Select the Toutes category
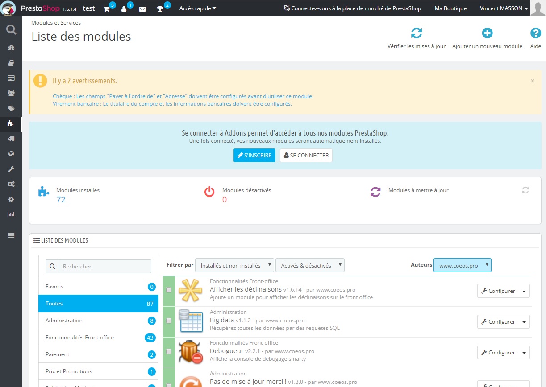The width and height of the screenshot is (546, 387). (98, 304)
